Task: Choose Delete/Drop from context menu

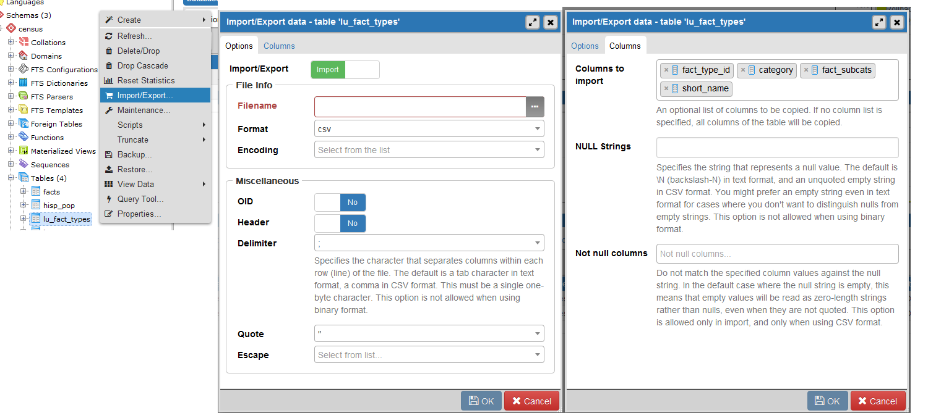Action: tap(155, 51)
